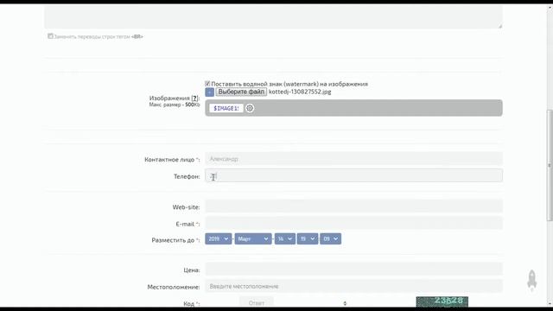Click the file name kottedj-130827552.jpg
The height and width of the screenshot is (311, 553).
pos(300,92)
